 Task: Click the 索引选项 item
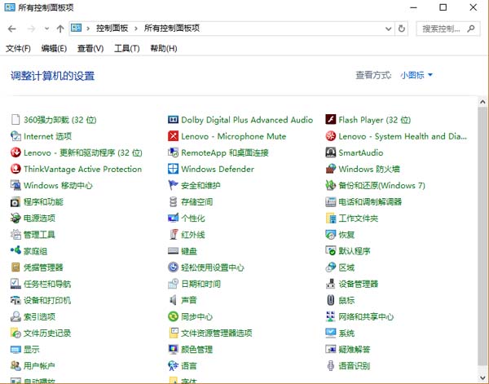tap(33, 316)
